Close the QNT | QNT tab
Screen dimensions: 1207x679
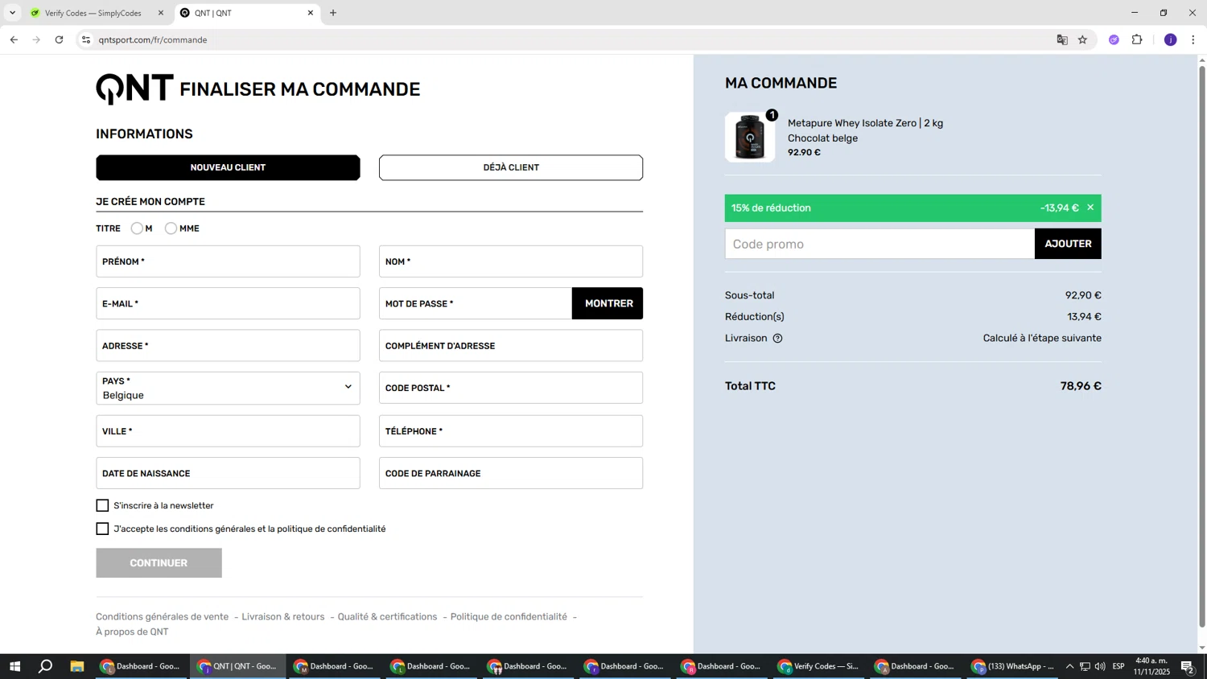coord(311,13)
